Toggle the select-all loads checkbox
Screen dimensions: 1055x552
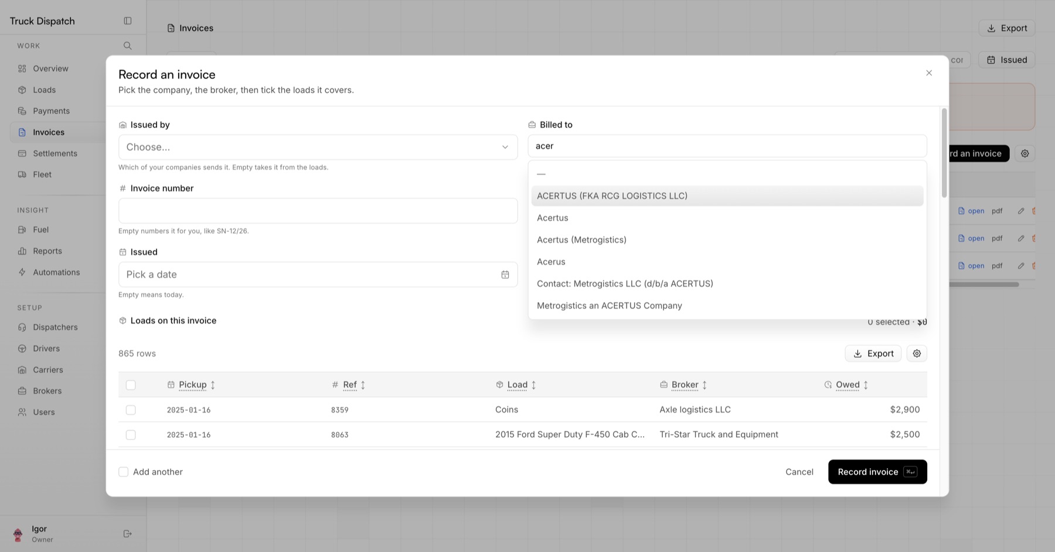coord(131,385)
